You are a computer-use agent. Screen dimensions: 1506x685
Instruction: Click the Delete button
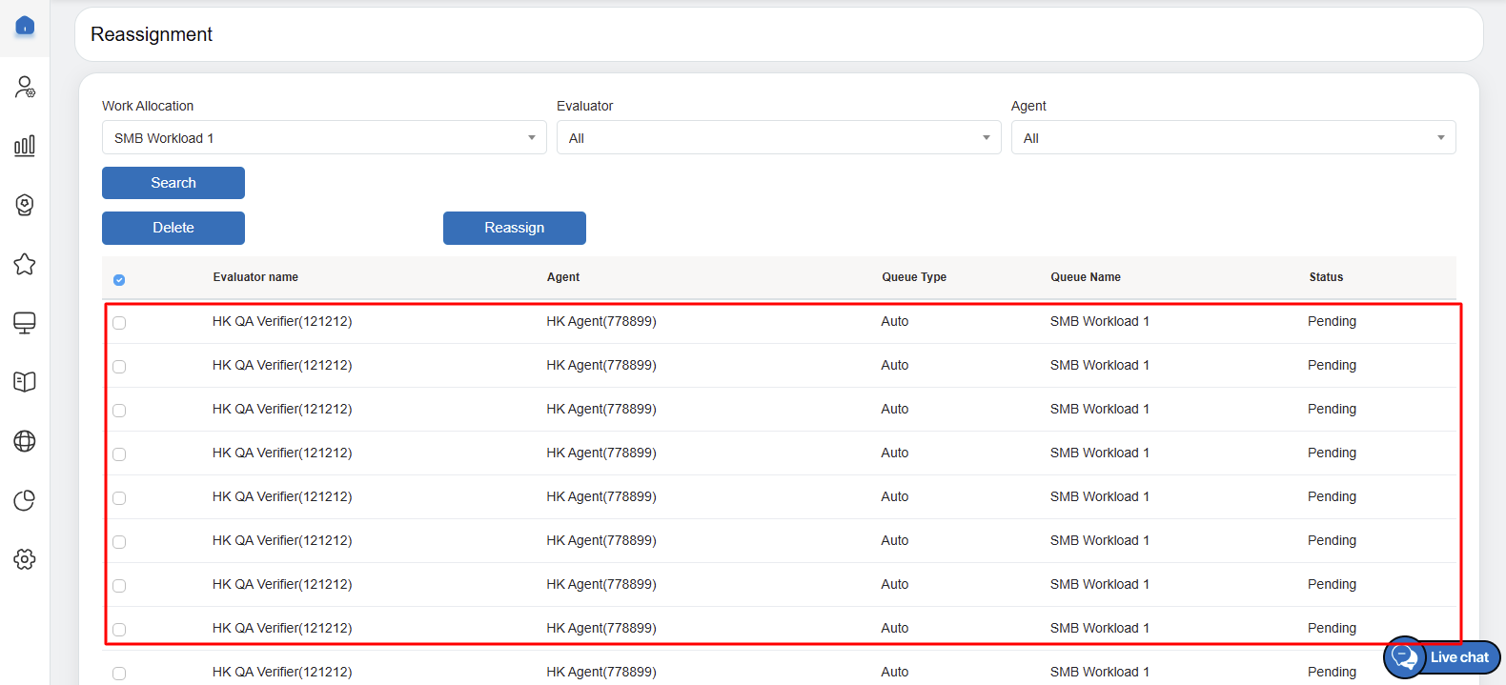[x=173, y=228]
